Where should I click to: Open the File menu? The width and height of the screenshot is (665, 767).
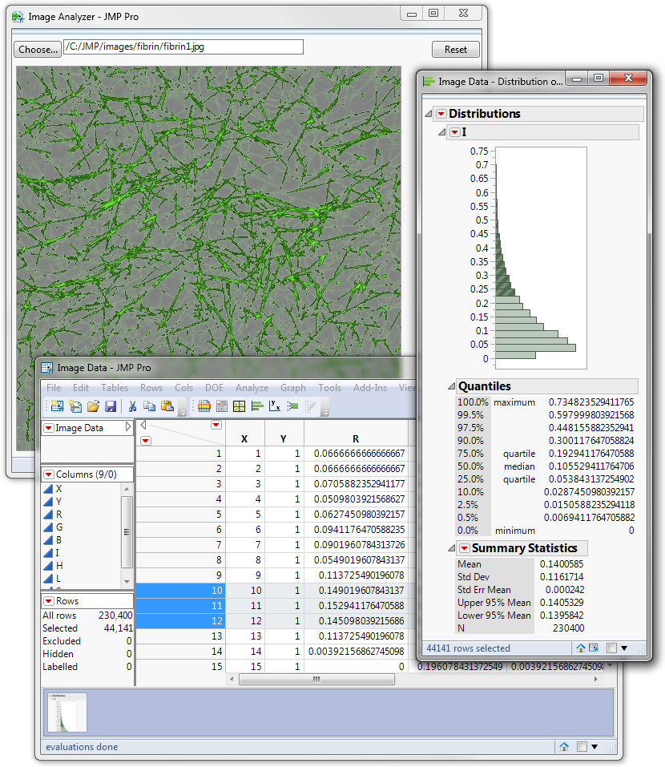tap(54, 388)
